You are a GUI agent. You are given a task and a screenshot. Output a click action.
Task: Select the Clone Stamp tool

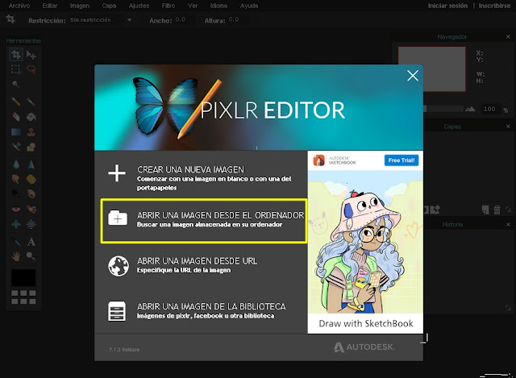coord(31,132)
